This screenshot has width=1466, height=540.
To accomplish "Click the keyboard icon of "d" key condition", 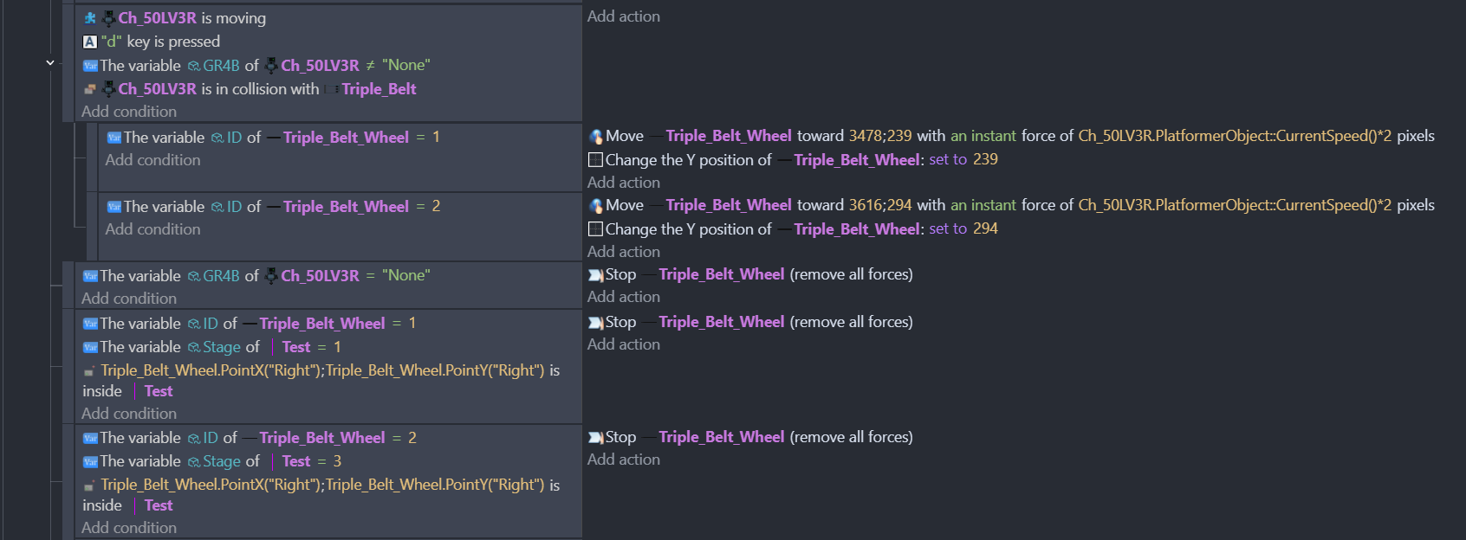I will tap(90, 42).
